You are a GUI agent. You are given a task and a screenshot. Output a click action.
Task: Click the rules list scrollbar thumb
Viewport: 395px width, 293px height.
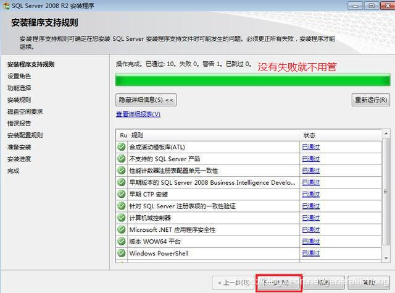[386, 191]
